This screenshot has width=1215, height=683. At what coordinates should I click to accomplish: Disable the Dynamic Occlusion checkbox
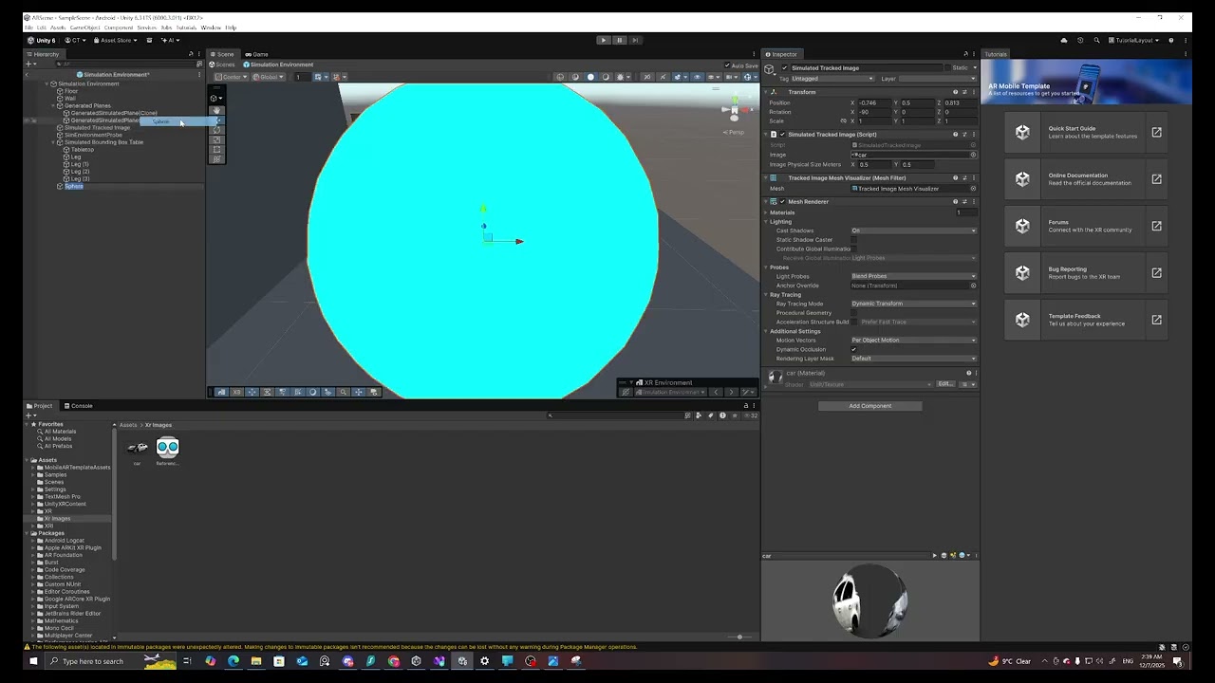click(x=854, y=349)
